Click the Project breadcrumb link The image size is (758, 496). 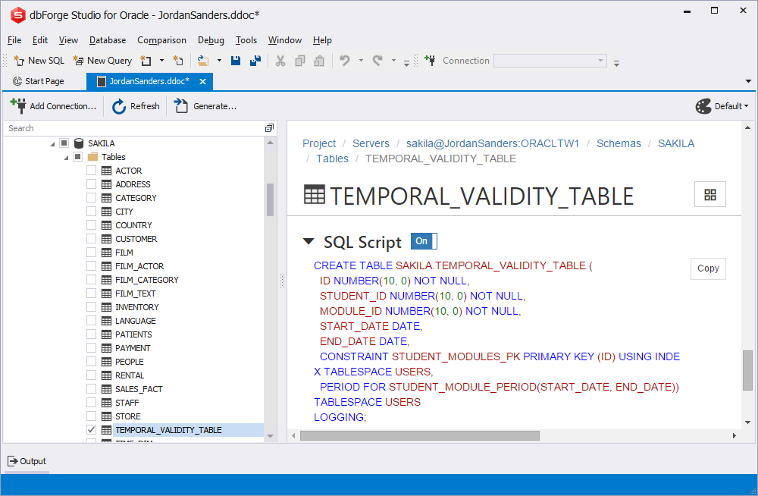pyautogui.click(x=319, y=143)
